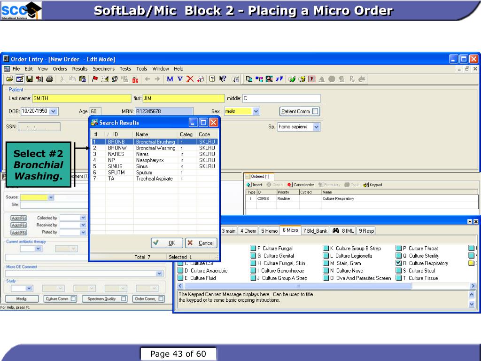Viewport: 481px width, 361px height.
Task: Collapse keypad panel with the up-arrow button
Action: pyautogui.click(x=470, y=221)
